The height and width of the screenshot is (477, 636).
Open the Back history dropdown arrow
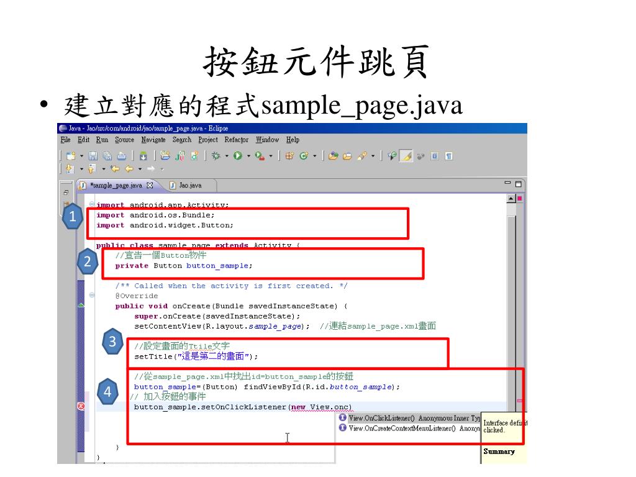[x=140, y=169]
